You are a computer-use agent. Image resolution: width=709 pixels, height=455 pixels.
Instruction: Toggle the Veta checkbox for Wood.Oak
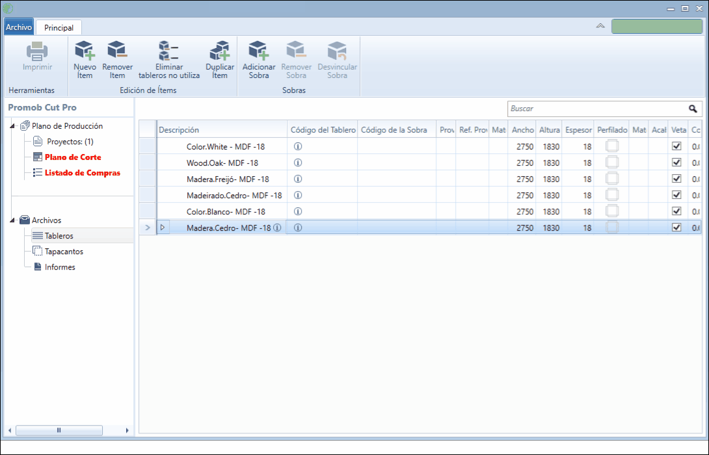(676, 162)
